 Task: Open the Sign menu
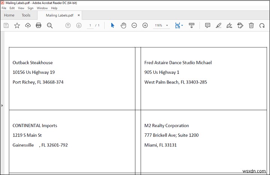click(30, 8)
